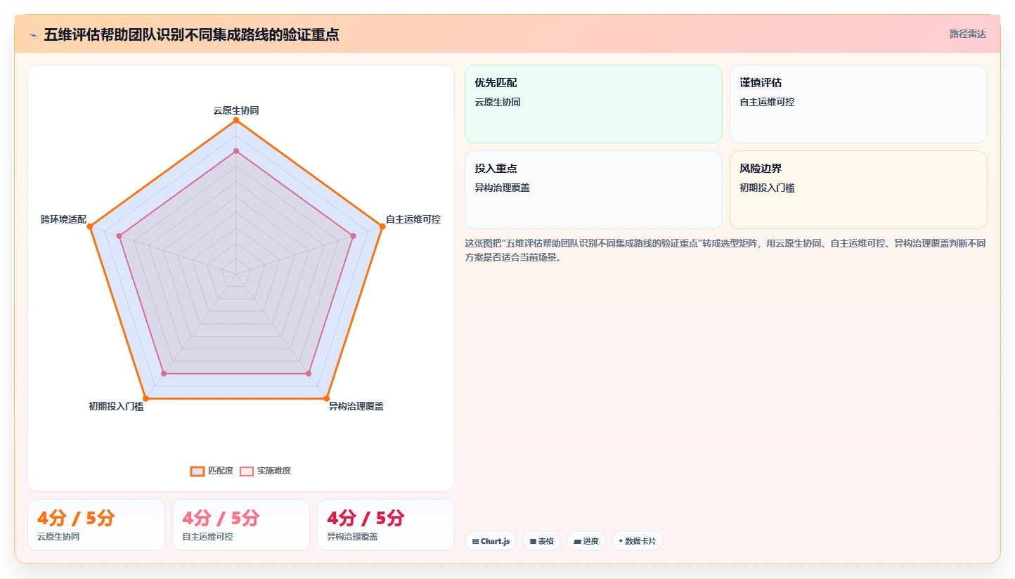Click the pink 实施难度 legend color box
This screenshot has height=579, width=1015.
point(247,471)
